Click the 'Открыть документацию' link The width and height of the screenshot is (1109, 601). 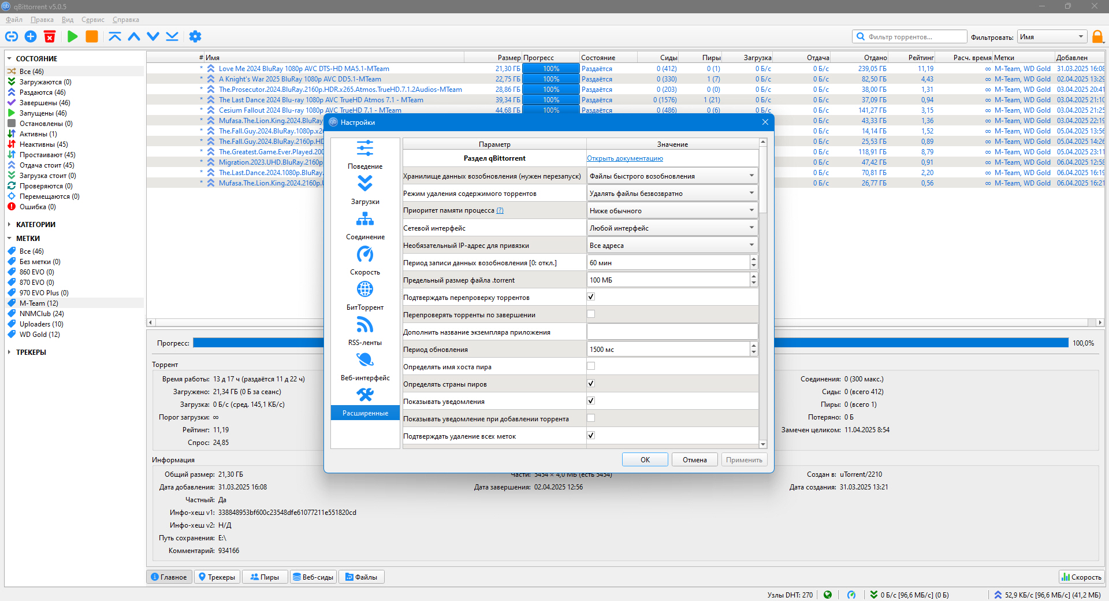[x=625, y=158]
